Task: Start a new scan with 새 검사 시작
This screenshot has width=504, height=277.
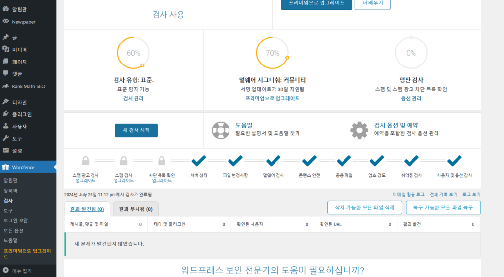Action: click(137, 130)
